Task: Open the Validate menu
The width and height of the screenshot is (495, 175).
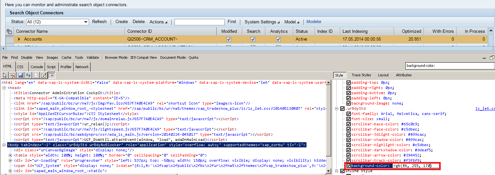Action: point(93,57)
